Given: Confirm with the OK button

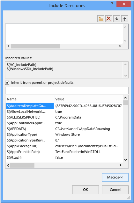Looking at the screenshot, I should click(86, 190).
